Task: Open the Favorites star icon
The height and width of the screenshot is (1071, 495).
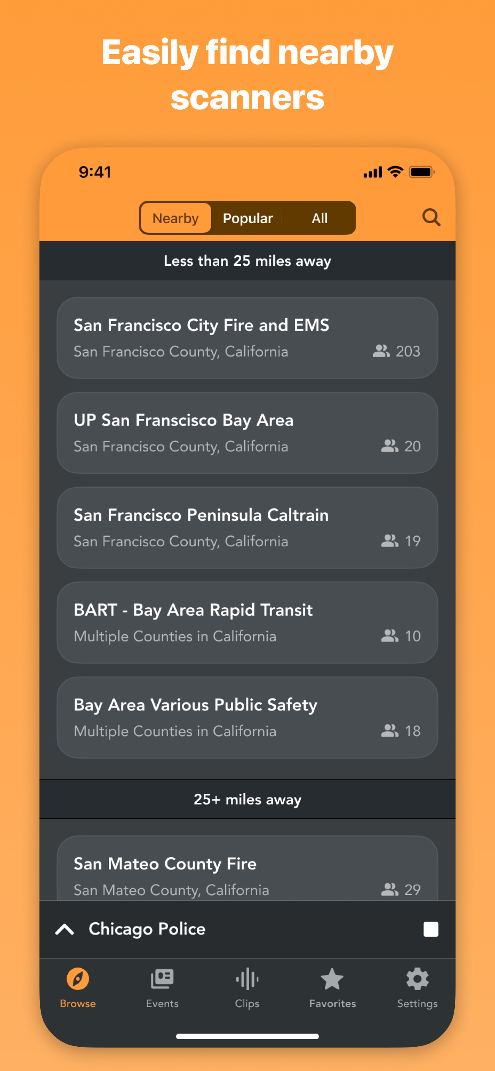Action: 332,979
